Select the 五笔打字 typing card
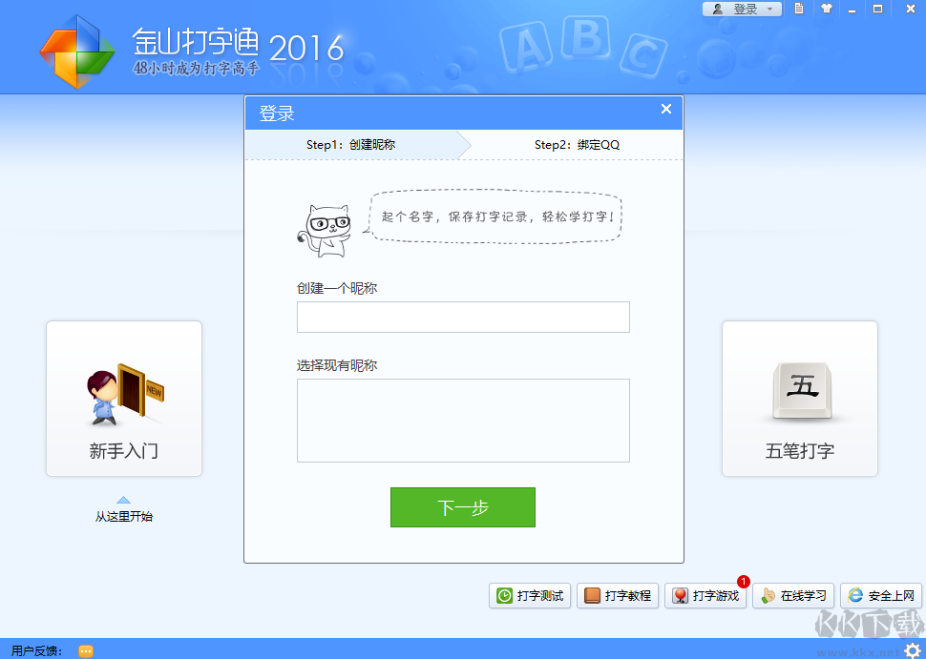 point(799,399)
